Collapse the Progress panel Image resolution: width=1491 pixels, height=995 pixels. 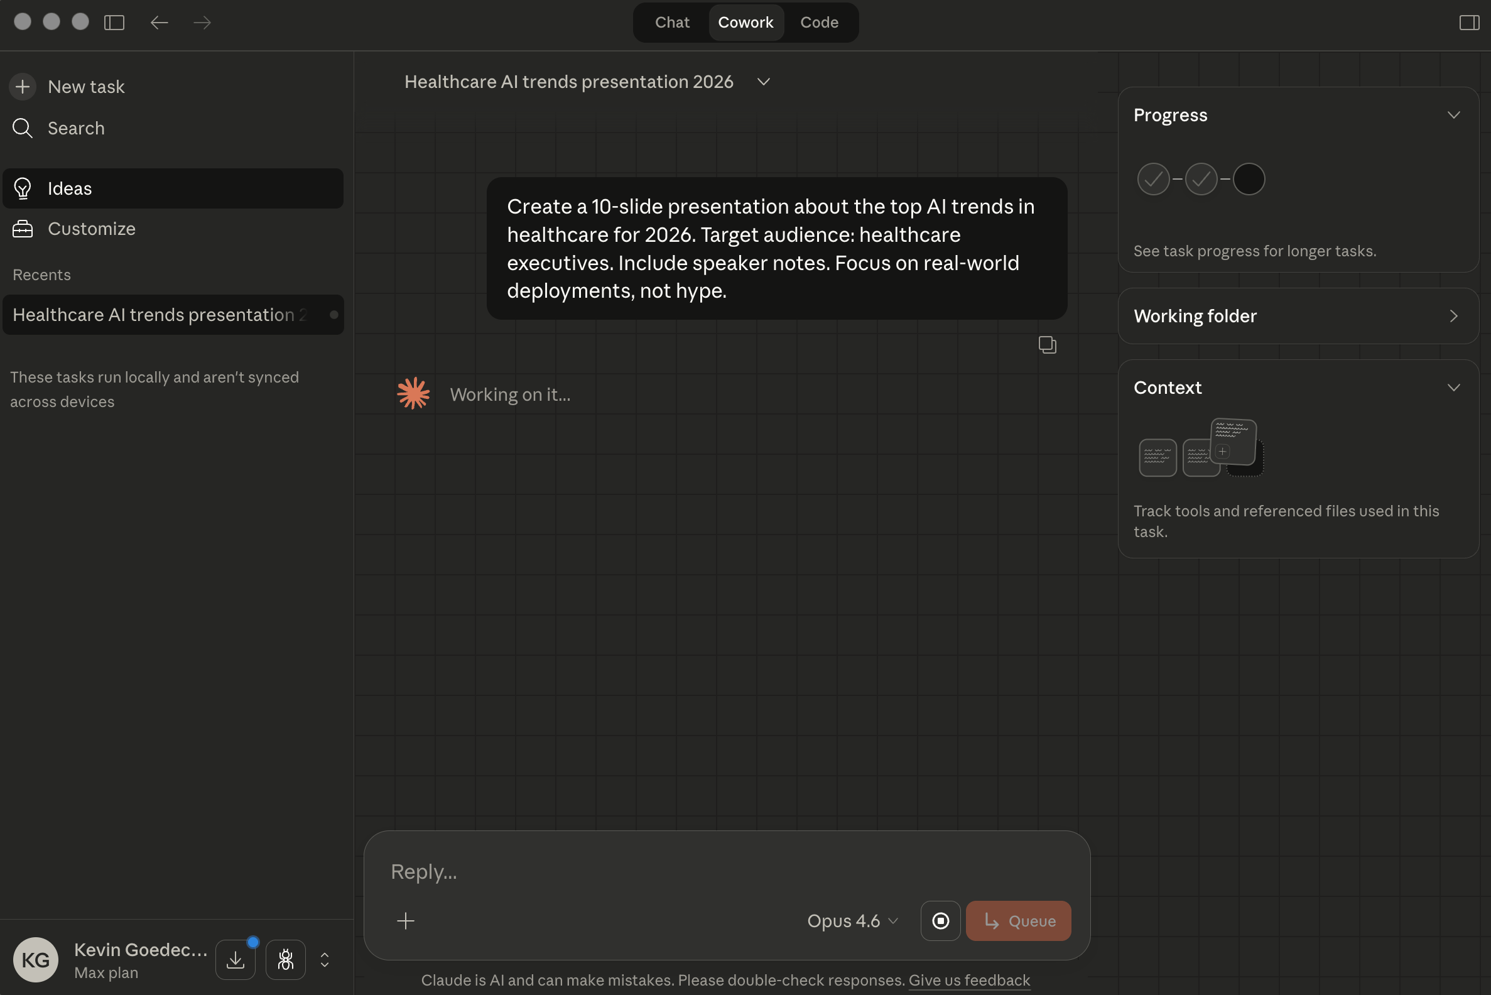1454,115
